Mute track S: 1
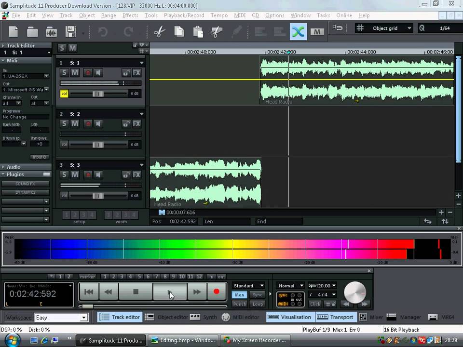Screen dimensions: 463x347 [75, 73]
